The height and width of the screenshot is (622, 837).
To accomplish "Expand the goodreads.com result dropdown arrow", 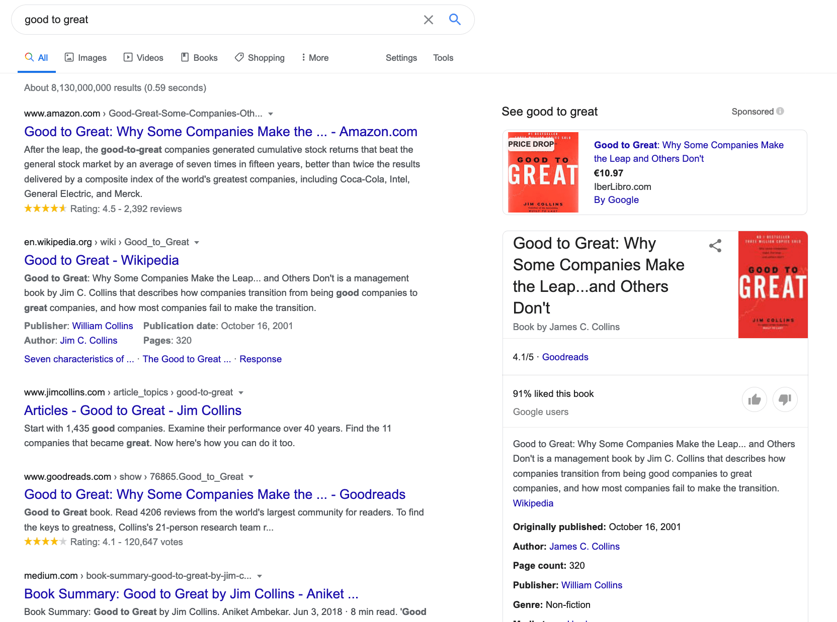I will [x=251, y=477].
